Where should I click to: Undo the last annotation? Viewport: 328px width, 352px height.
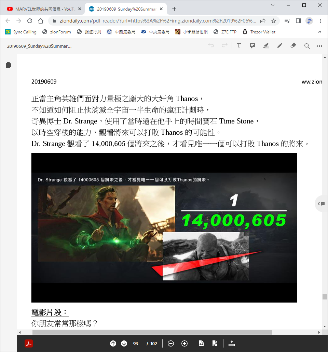pyautogui.click(x=211, y=46)
